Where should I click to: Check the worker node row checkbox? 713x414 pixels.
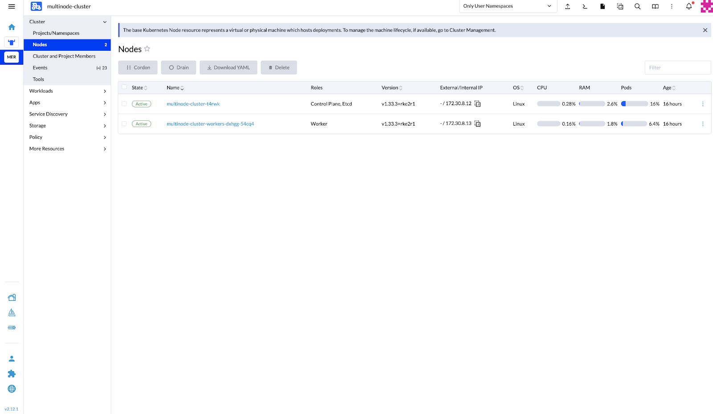pyautogui.click(x=124, y=124)
